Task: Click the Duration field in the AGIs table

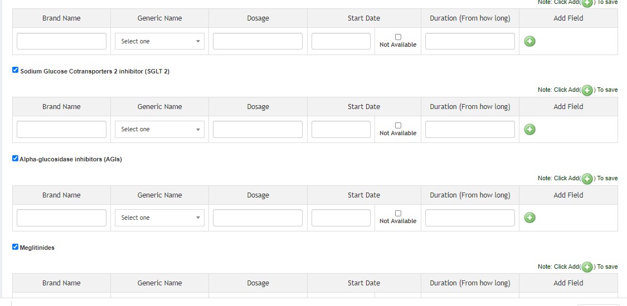Action: 470,218
